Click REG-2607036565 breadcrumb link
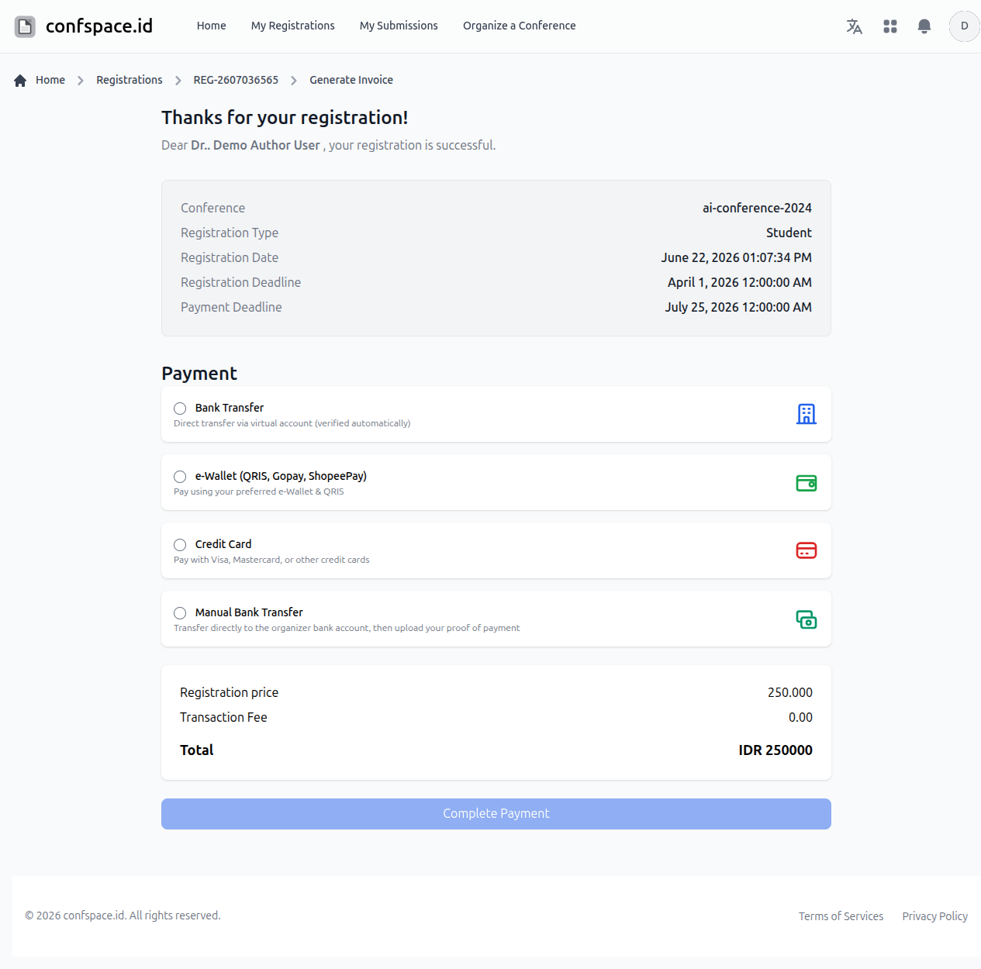This screenshot has height=969, width=981. [x=236, y=80]
